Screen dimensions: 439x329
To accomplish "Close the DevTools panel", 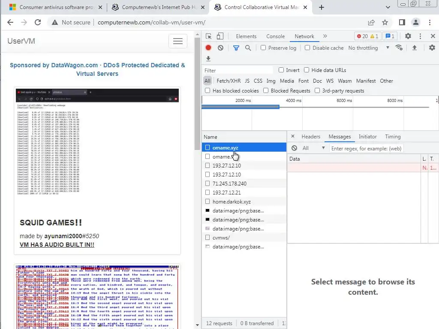I will [433, 36].
